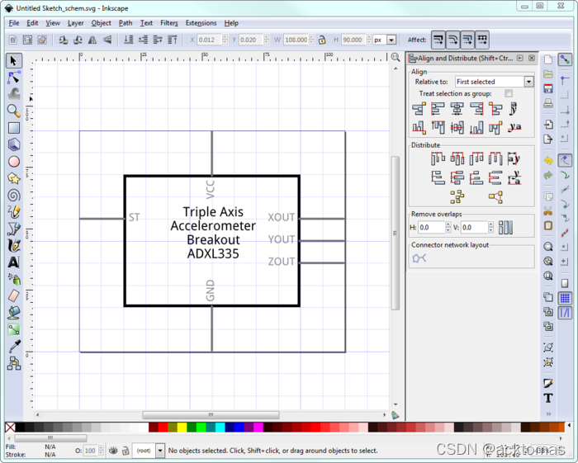Click Redo arrow in command bar

tap(548, 175)
